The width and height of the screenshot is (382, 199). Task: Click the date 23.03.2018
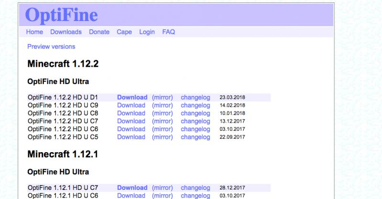pyautogui.click(x=232, y=97)
